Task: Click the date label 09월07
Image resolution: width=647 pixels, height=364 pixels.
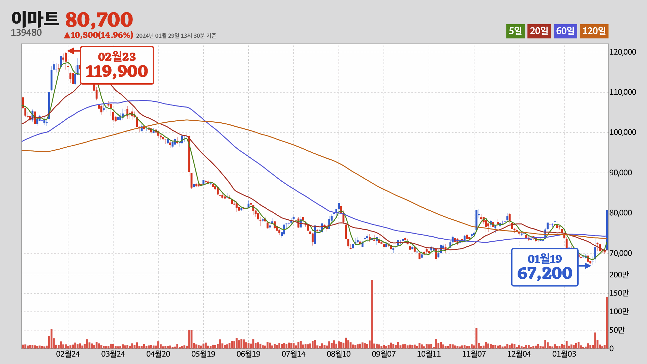Action: coord(383,354)
